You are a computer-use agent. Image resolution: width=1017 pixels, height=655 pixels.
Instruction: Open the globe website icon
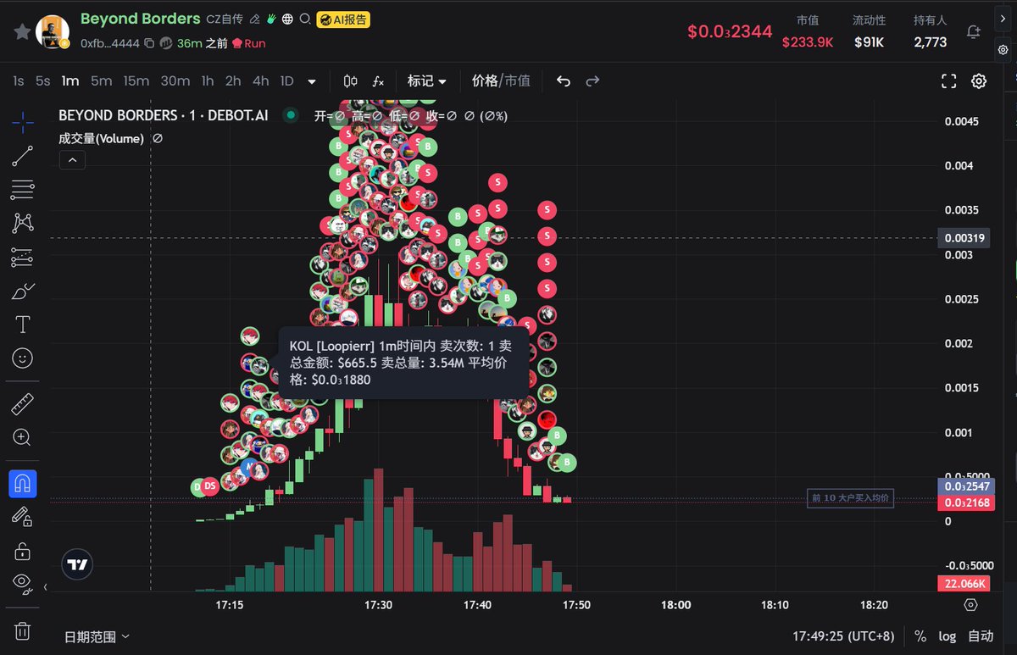click(288, 19)
